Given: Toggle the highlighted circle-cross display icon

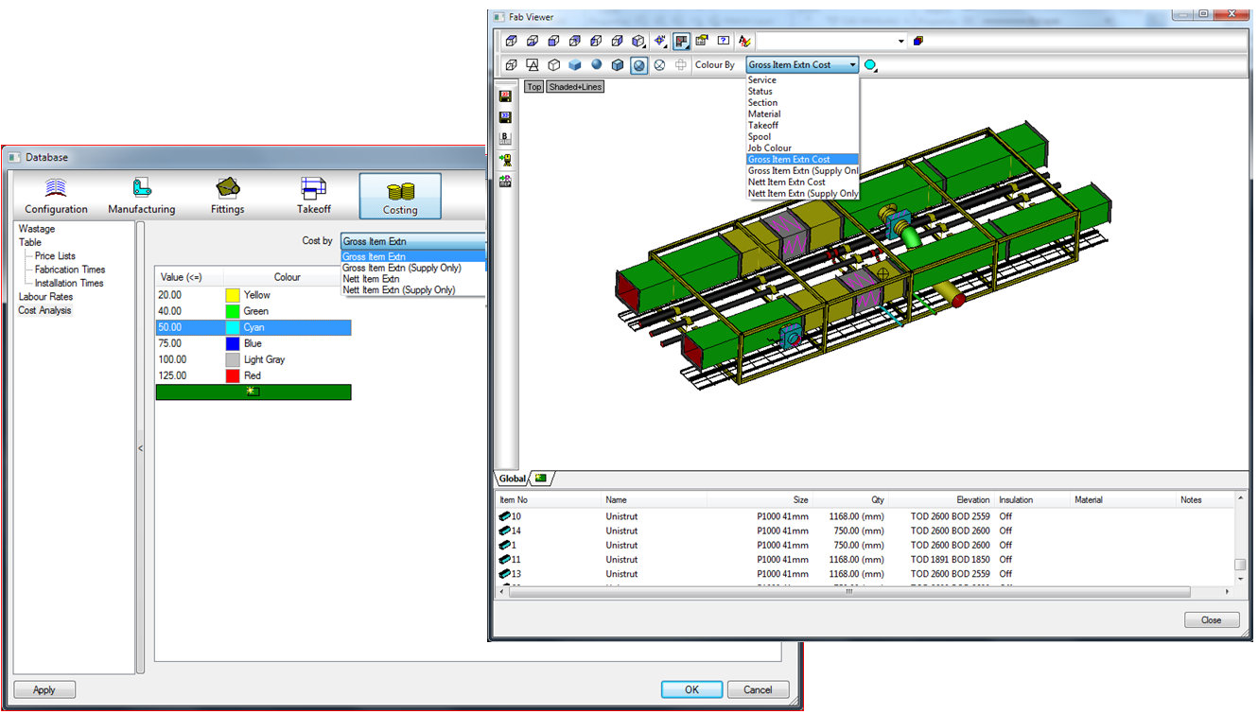Looking at the screenshot, I should (639, 65).
